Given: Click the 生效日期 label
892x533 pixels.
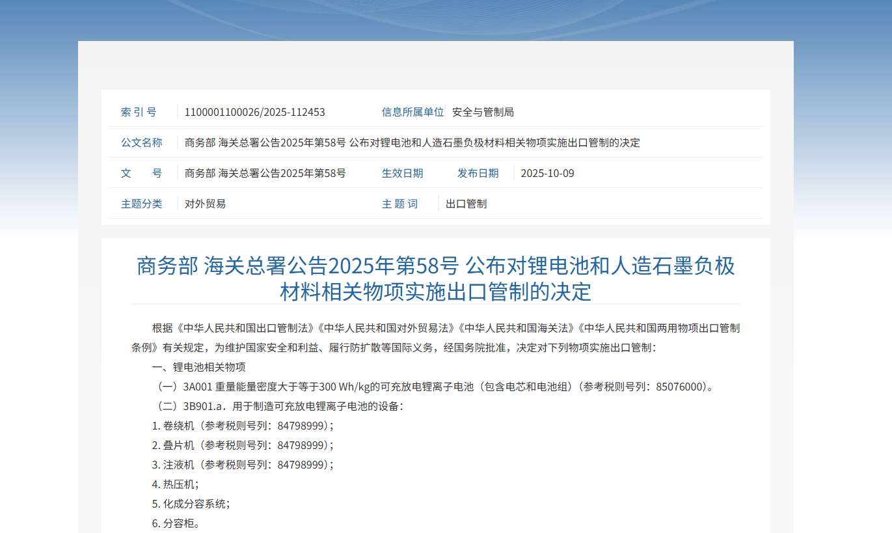Looking at the screenshot, I should pyautogui.click(x=402, y=173).
